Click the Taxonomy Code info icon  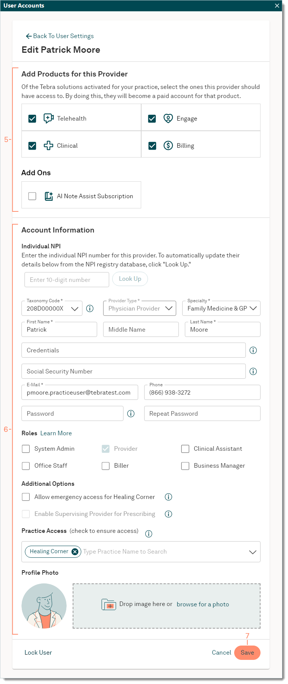point(90,309)
